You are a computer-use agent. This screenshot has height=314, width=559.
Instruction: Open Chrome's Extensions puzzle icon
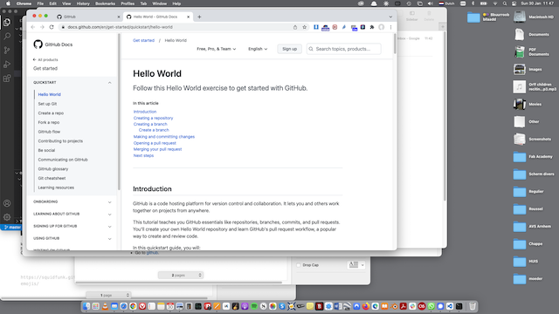click(372, 27)
